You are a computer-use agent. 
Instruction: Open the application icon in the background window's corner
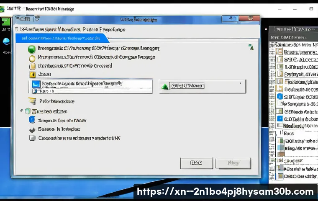click(x=2, y=9)
